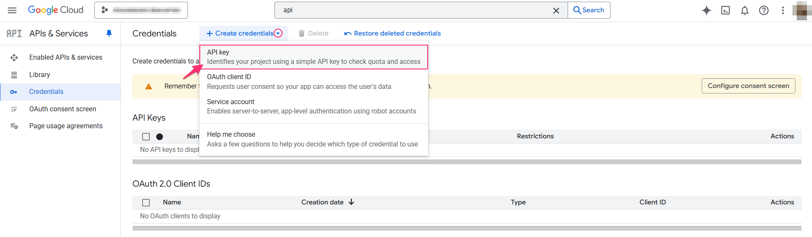This screenshot has width=812, height=237.
Task: Choose API key from the menu
Action: pyautogui.click(x=314, y=57)
